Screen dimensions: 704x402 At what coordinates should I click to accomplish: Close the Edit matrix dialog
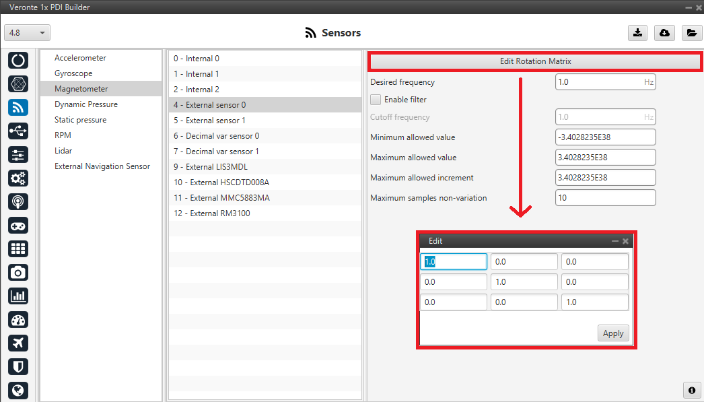tap(625, 241)
